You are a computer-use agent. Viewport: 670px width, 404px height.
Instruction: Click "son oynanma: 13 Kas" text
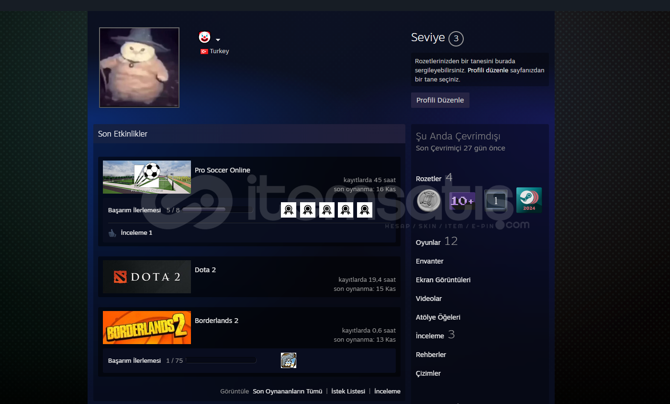[365, 340]
